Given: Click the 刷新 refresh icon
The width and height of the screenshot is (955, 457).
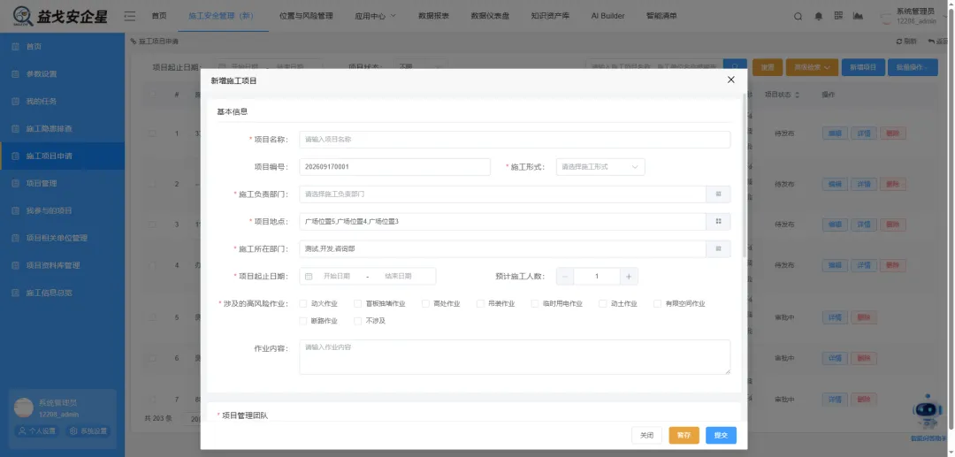Looking at the screenshot, I should (899, 42).
